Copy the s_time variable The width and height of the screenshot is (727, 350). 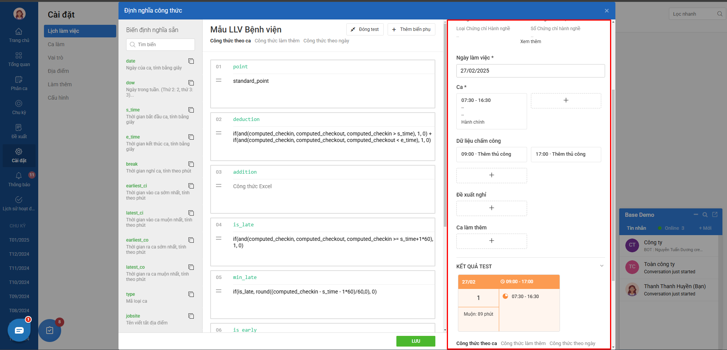(191, 110)
